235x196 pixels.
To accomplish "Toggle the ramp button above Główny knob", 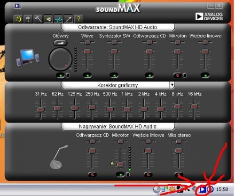I will tap(61, 43).
